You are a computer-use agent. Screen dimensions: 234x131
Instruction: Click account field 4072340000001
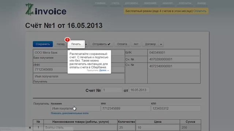[174, 66]
